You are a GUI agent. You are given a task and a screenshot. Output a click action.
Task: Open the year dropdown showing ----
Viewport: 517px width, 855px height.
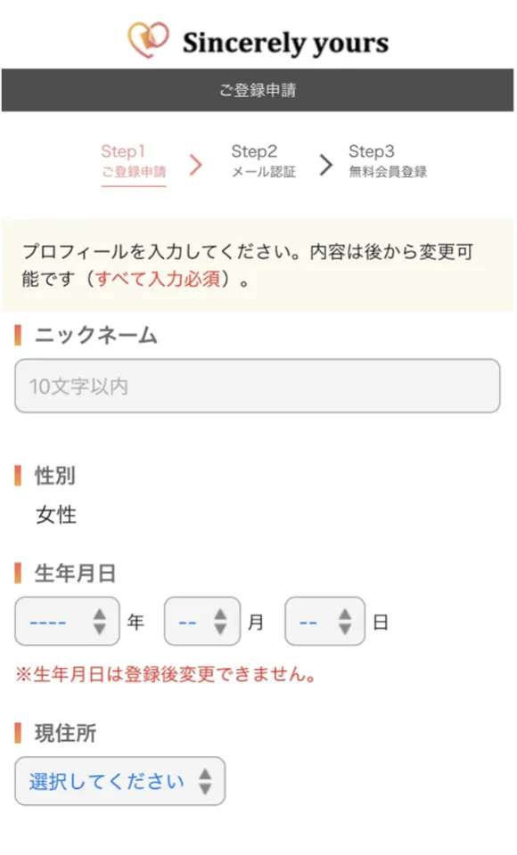[x=53, y=621]
